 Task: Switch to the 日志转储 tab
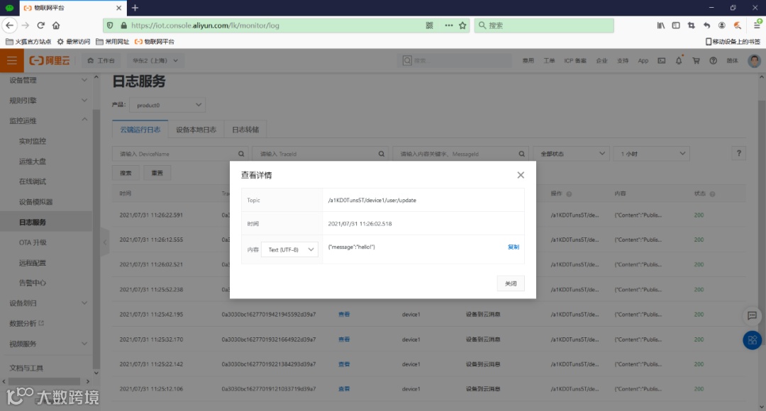click(245, 130)
